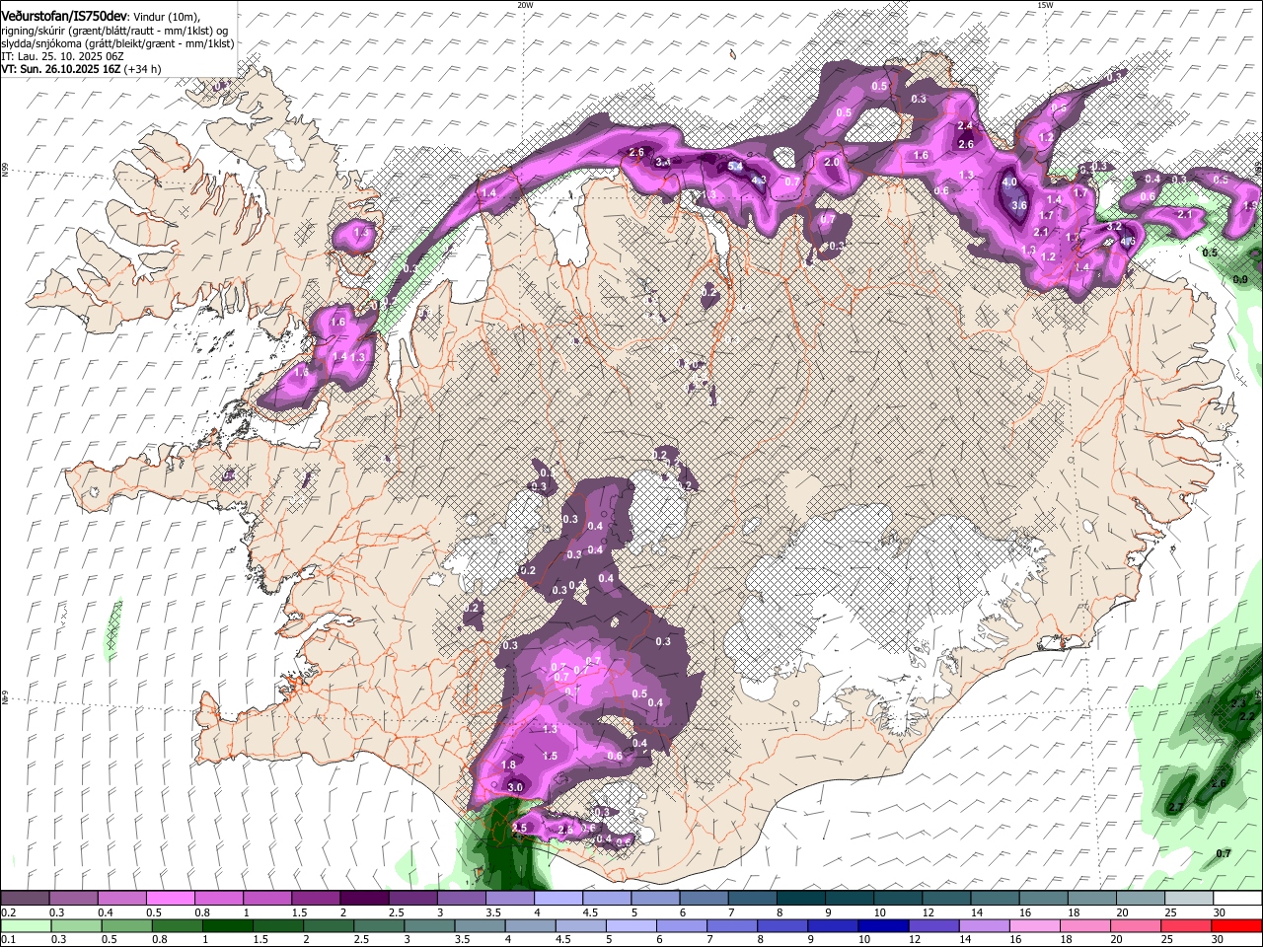1263x947 pixels.
Task: Click the 3.0 snowfall value near the south coast
Action: click(x=515, y=788)
